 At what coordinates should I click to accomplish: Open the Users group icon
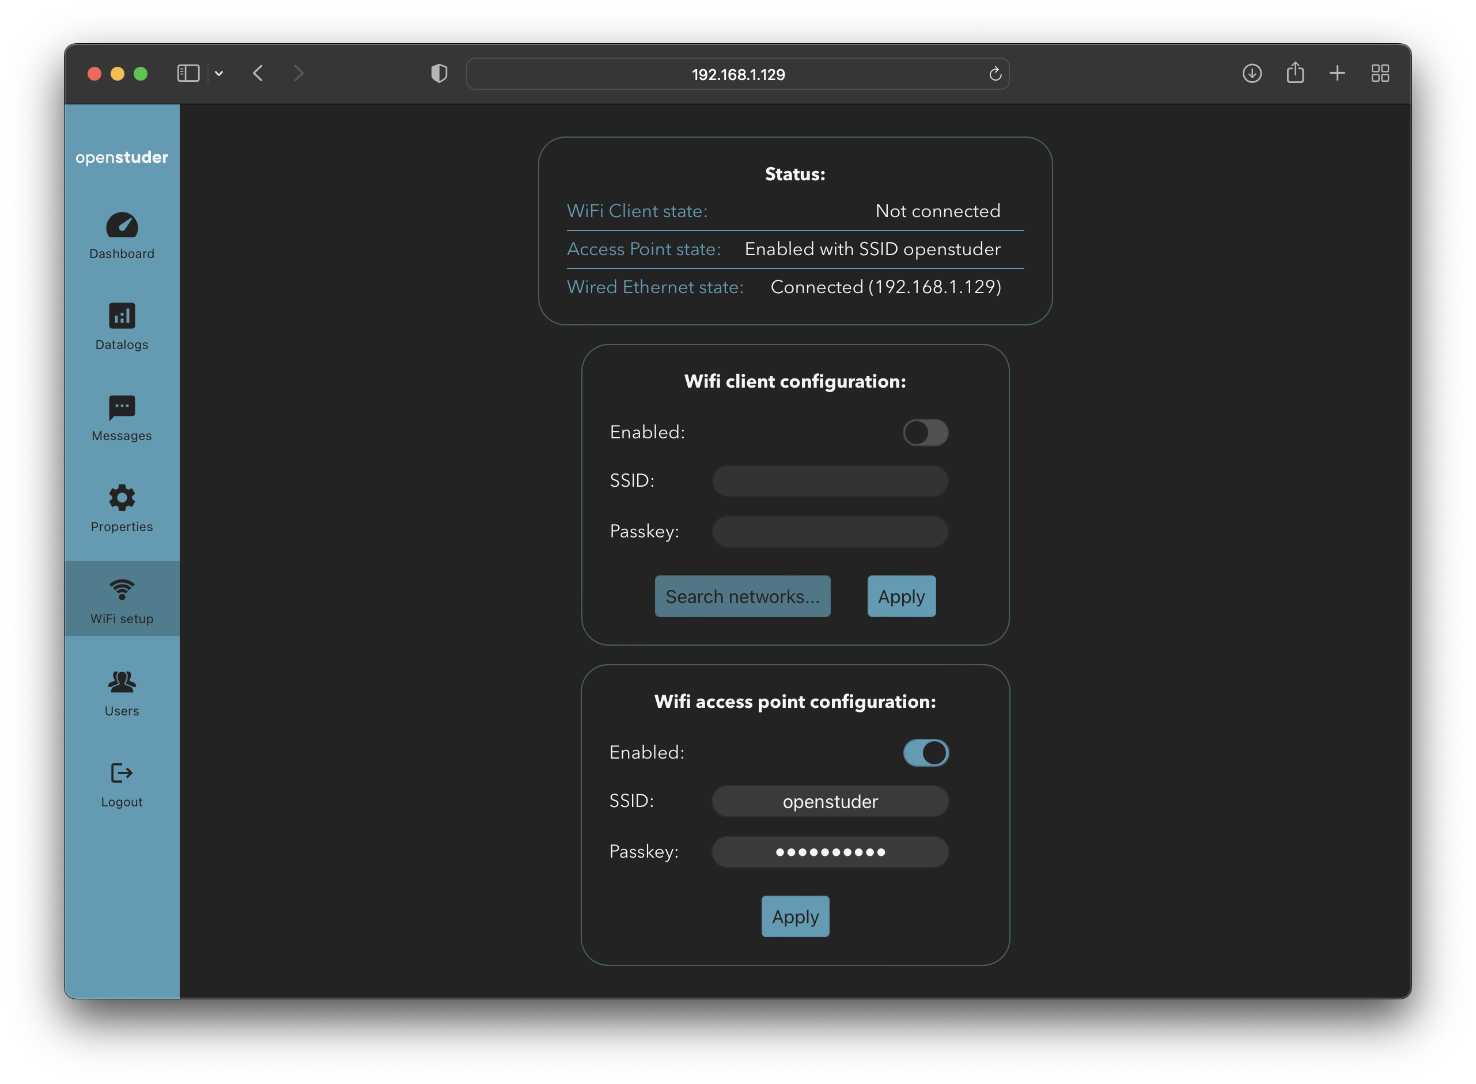click(x=122, y=682)
